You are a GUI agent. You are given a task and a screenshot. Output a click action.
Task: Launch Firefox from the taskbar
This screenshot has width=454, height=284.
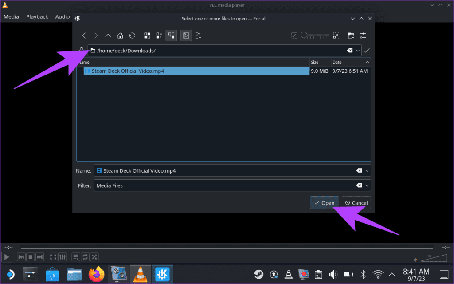96,274
